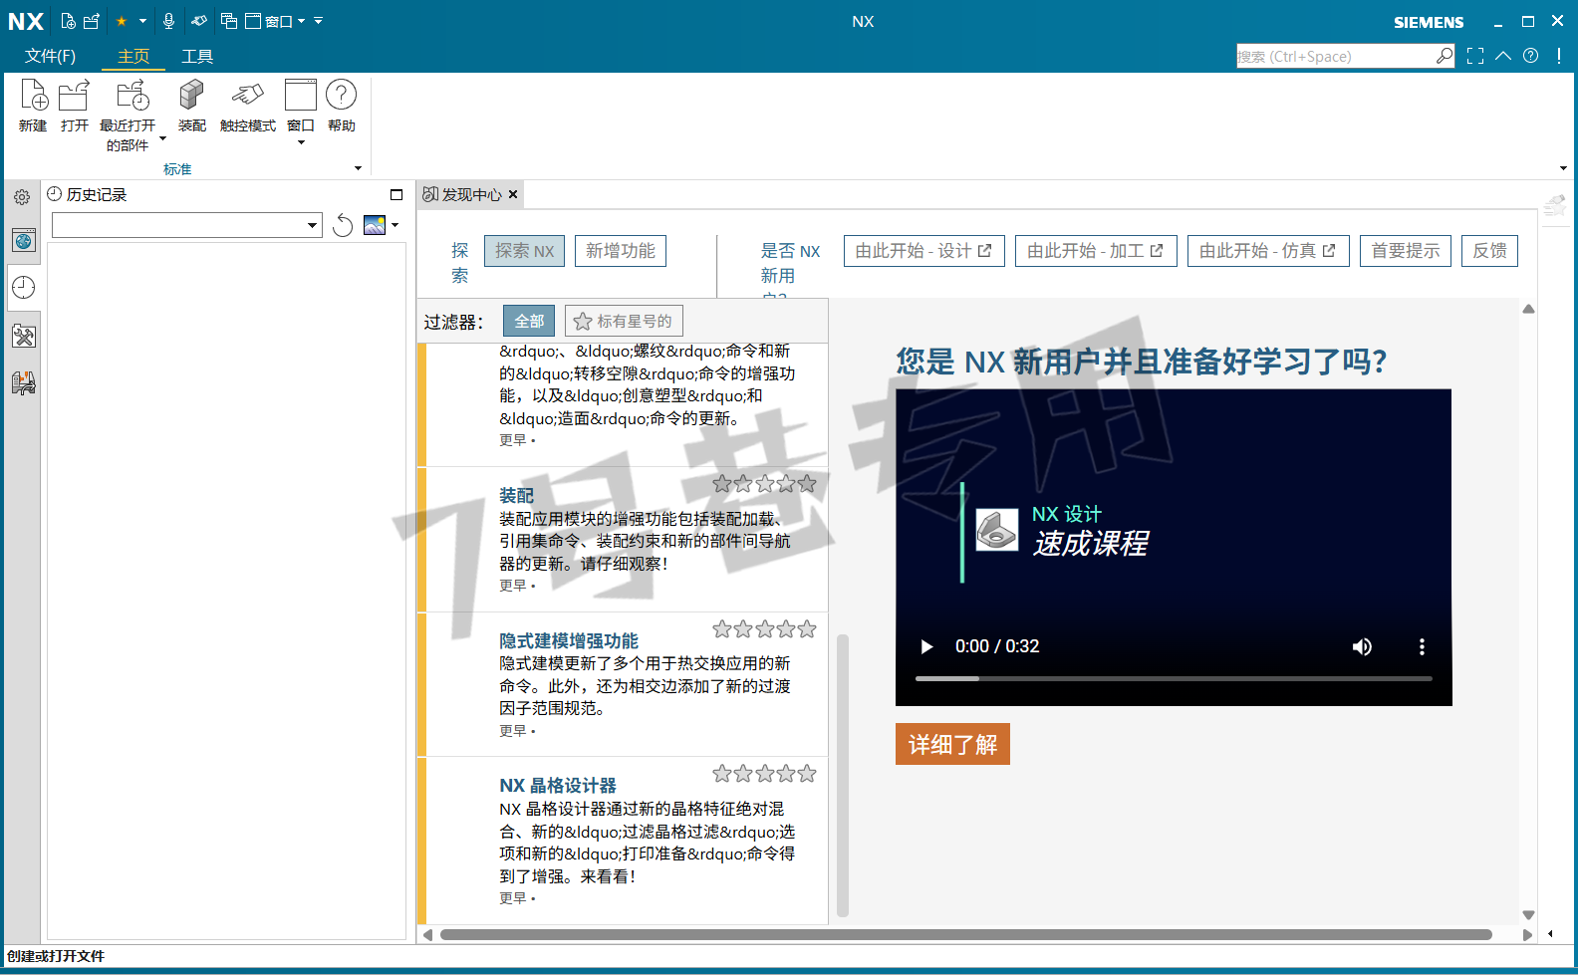1578x975 pixels.
Task: Click the search magnifier icon
Action: [x=1445, y=57]
